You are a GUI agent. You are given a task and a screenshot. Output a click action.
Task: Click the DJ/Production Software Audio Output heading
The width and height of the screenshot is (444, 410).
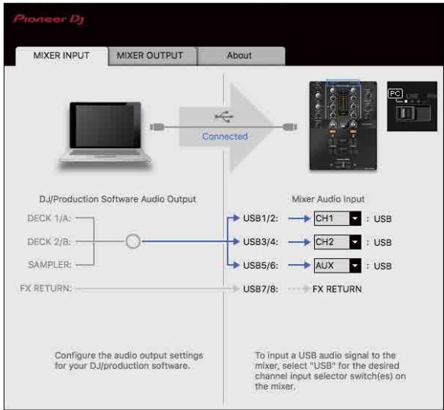pos(118,199)
